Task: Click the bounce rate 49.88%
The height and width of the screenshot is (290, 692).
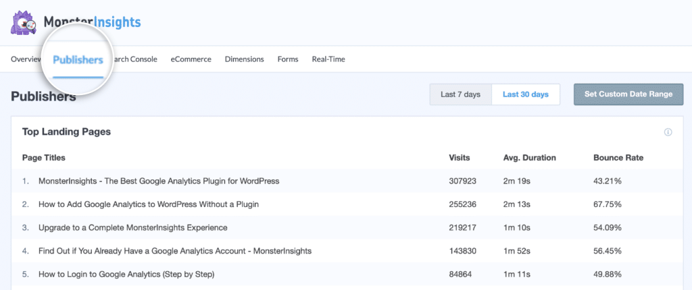Action: [x=608, y=274]
